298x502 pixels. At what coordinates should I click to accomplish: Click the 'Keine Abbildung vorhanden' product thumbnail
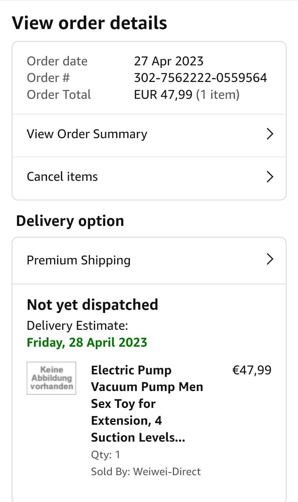click(51, 378)
